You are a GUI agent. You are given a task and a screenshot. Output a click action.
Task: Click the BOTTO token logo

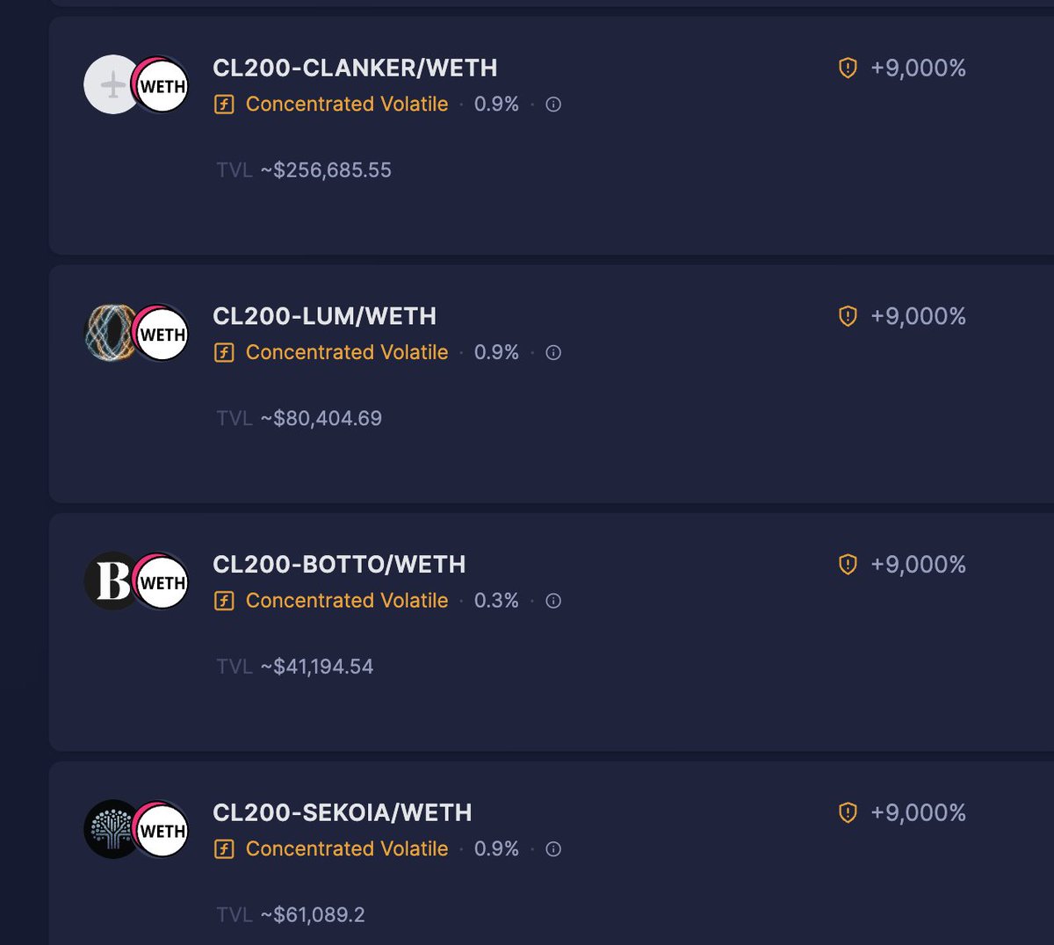tap(106, 581)
